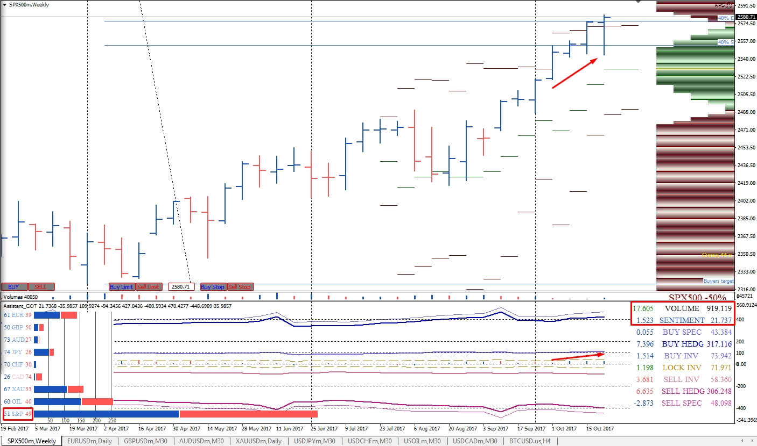
Task: Open the USOILm,M30 chart tab
Action: [422, 441]
